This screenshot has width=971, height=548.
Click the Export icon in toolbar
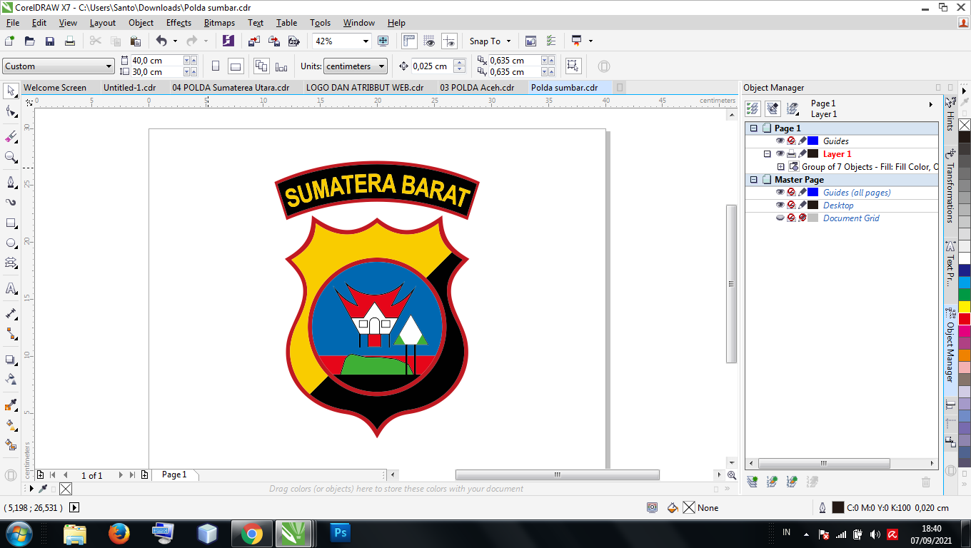273,41
